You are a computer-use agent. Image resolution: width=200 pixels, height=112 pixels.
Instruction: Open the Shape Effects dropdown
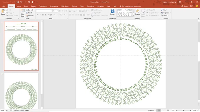pyautogui.click(x=152, y=15)
